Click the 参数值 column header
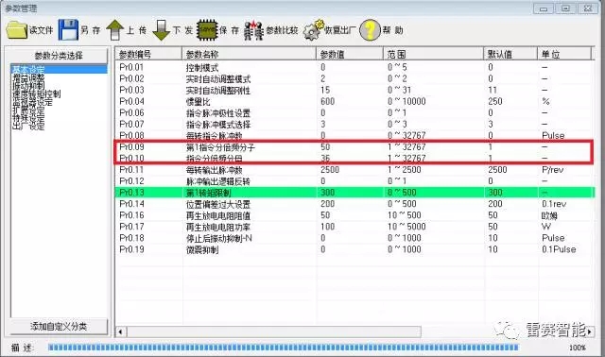Image resolution: width=605 pixels, height=357 pixels. (350, 54)
